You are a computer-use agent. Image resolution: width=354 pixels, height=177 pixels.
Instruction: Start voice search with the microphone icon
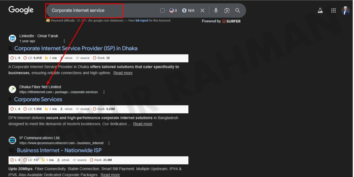tap(216, 10)
